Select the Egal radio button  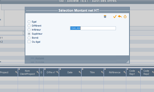coord(29,22)
